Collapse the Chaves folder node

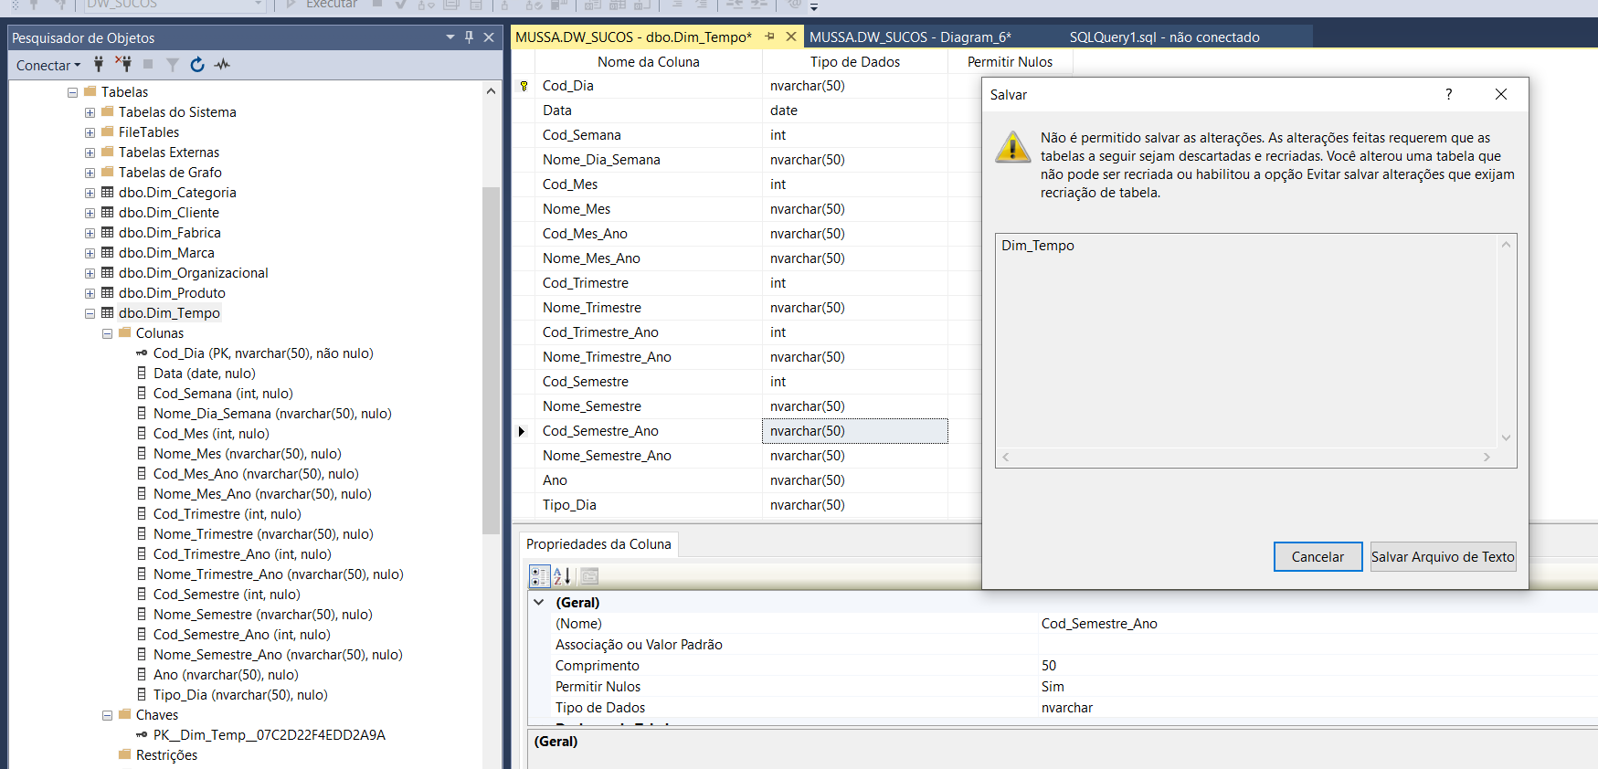(x=107, y=715)
